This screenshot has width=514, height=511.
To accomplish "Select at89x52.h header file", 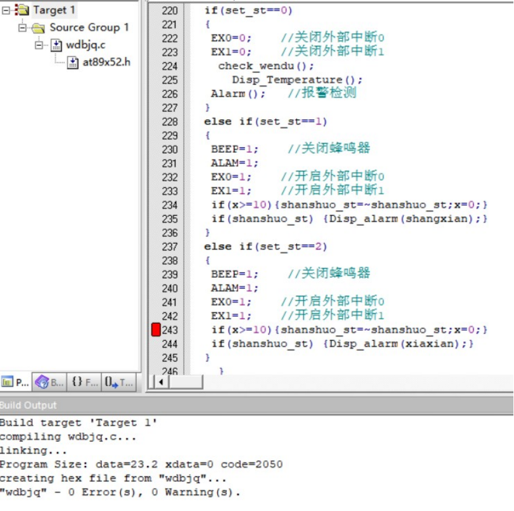I will [106, 62].
